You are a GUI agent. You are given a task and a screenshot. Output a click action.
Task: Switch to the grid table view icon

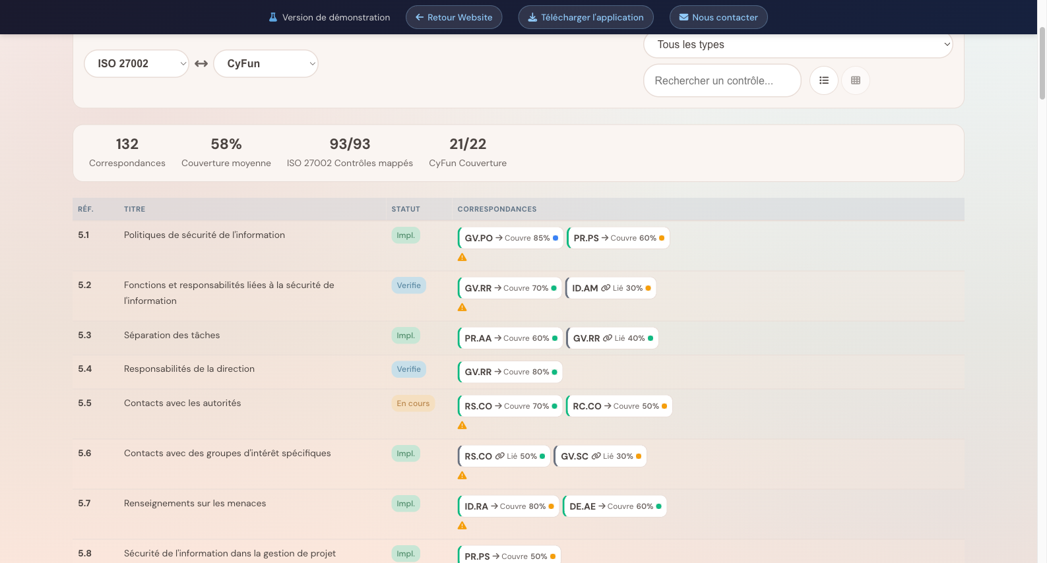pos(855,80)
